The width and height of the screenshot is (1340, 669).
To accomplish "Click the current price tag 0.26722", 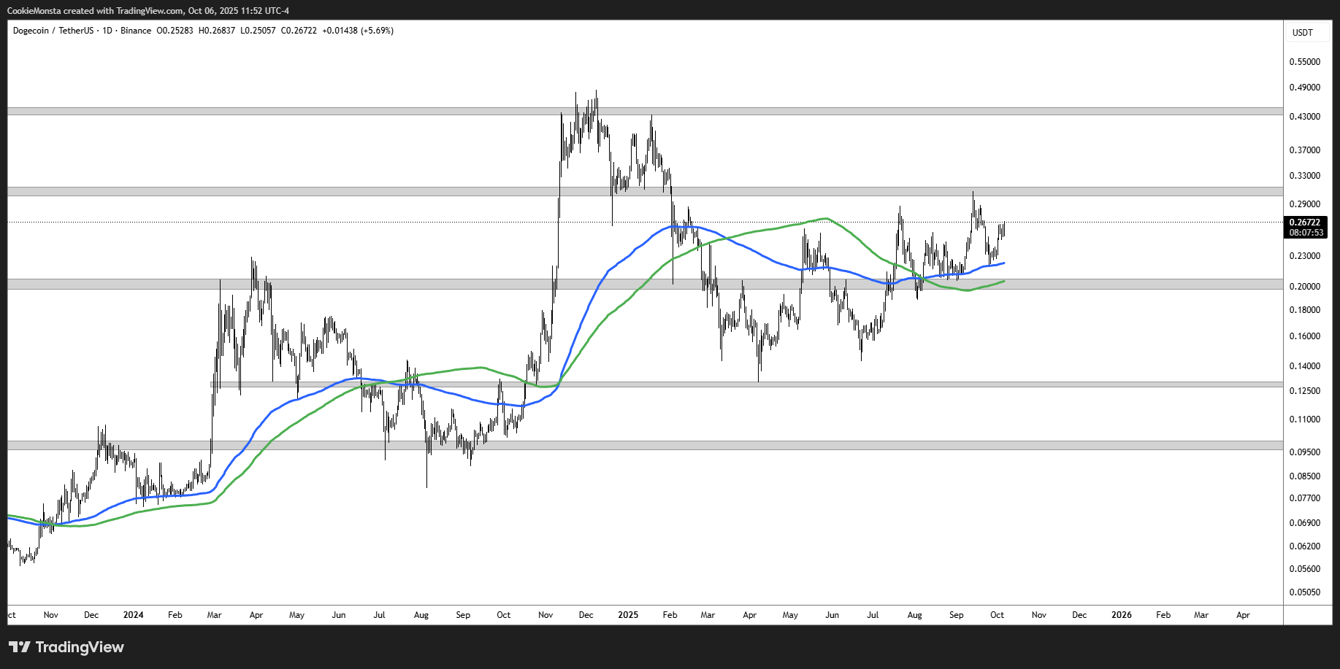I will [1304, 223].
